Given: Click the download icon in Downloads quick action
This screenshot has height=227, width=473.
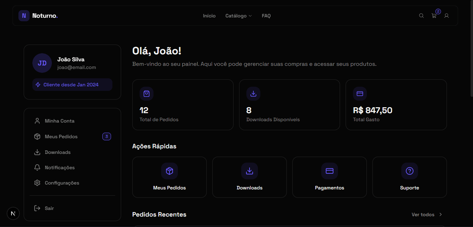Looking at the screenshot, I should coord(250,171).
